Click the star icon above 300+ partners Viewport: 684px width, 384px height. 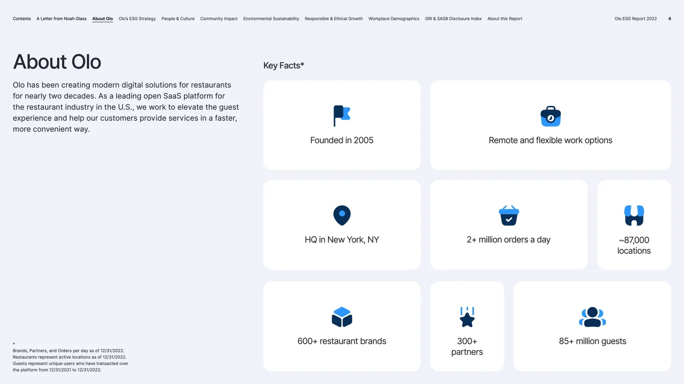click(x=467, y=317)
